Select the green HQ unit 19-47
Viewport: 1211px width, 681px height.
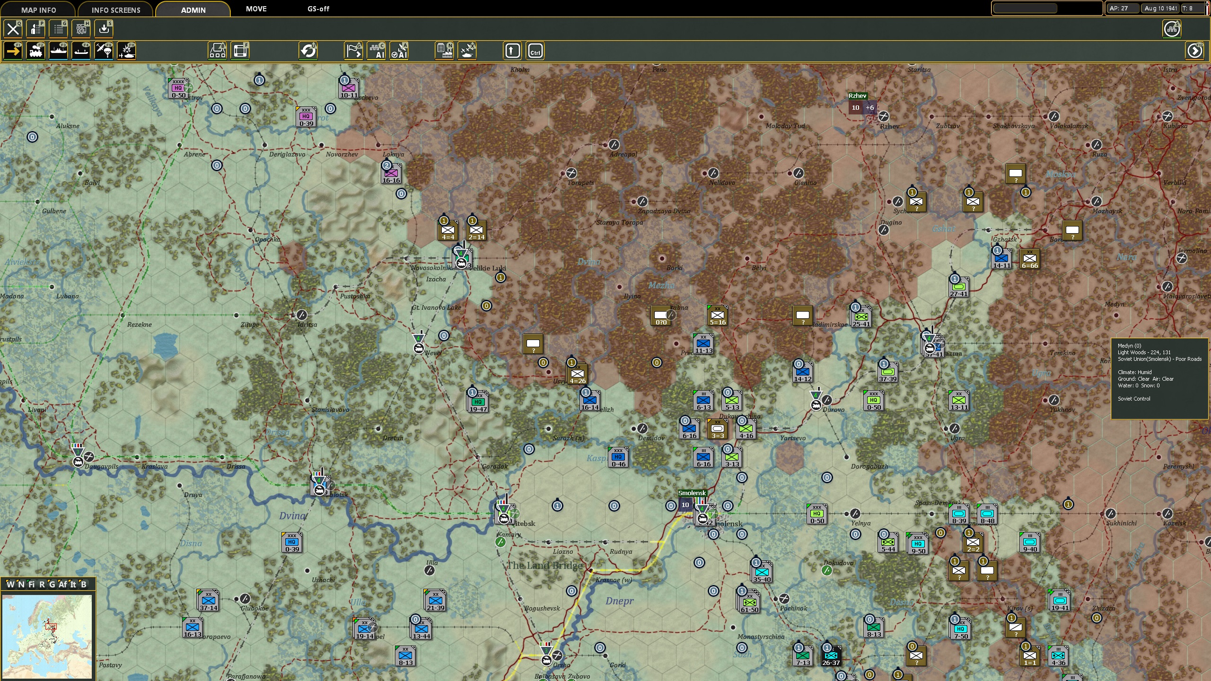pos(478,402)
